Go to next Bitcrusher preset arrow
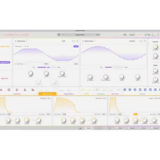Viewport: 160px width, 160px height. click(x=142, y=41)
